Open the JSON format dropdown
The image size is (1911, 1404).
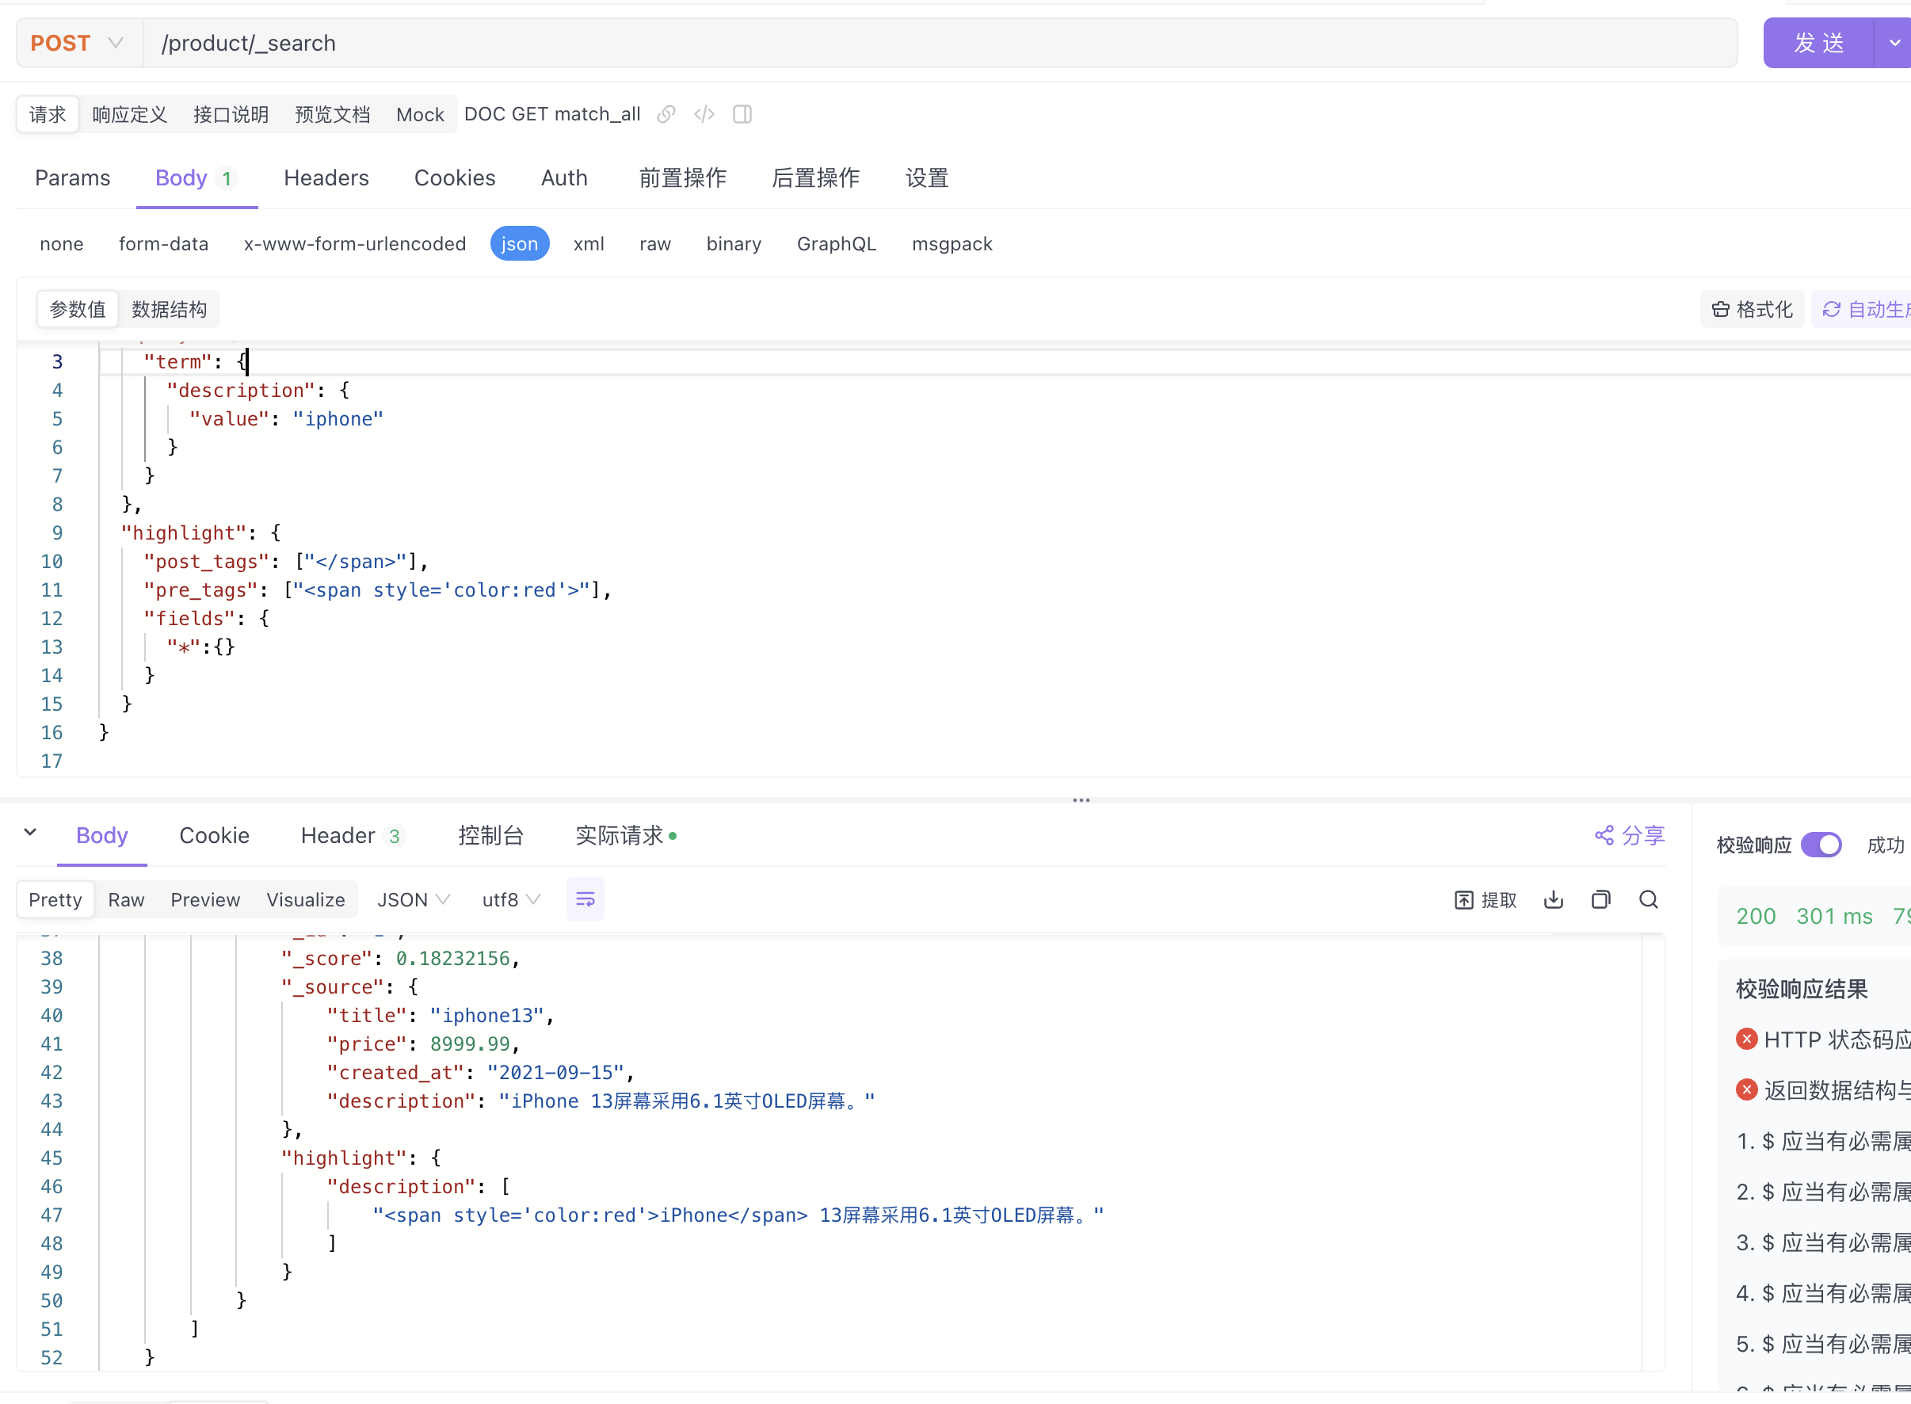[413, 899]
